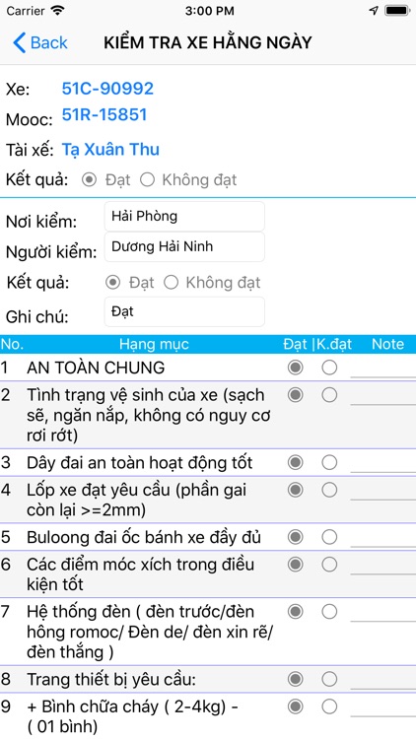Tap the location arrow status icon
The height and width of the screenshot is (739, 416).
pyautogui.click(x=374, y=11)
